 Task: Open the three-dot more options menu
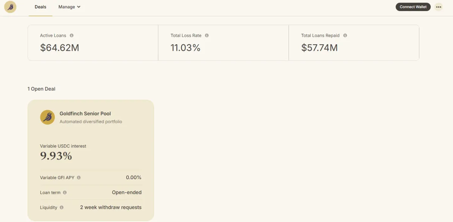pyautogui.click(x=438, y=7)
